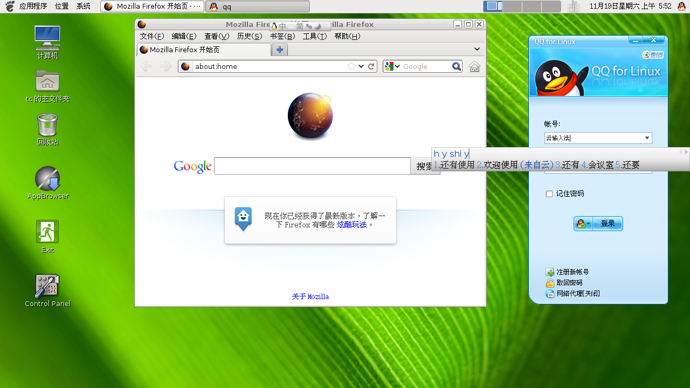Click the GNOME foot icon in top panel
690x388 pixels.
[9, 6]
